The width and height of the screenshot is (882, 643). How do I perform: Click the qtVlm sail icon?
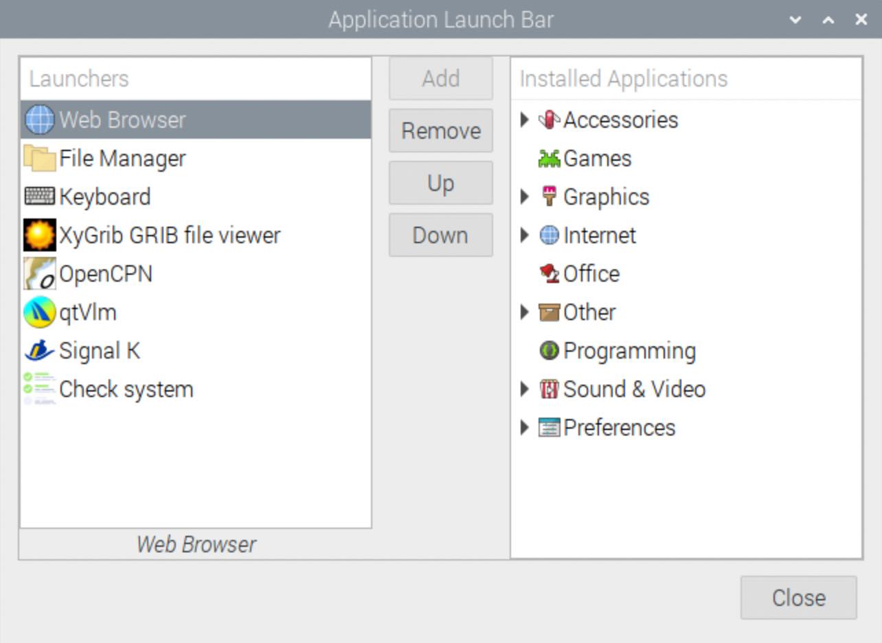[x=40, y=312]
